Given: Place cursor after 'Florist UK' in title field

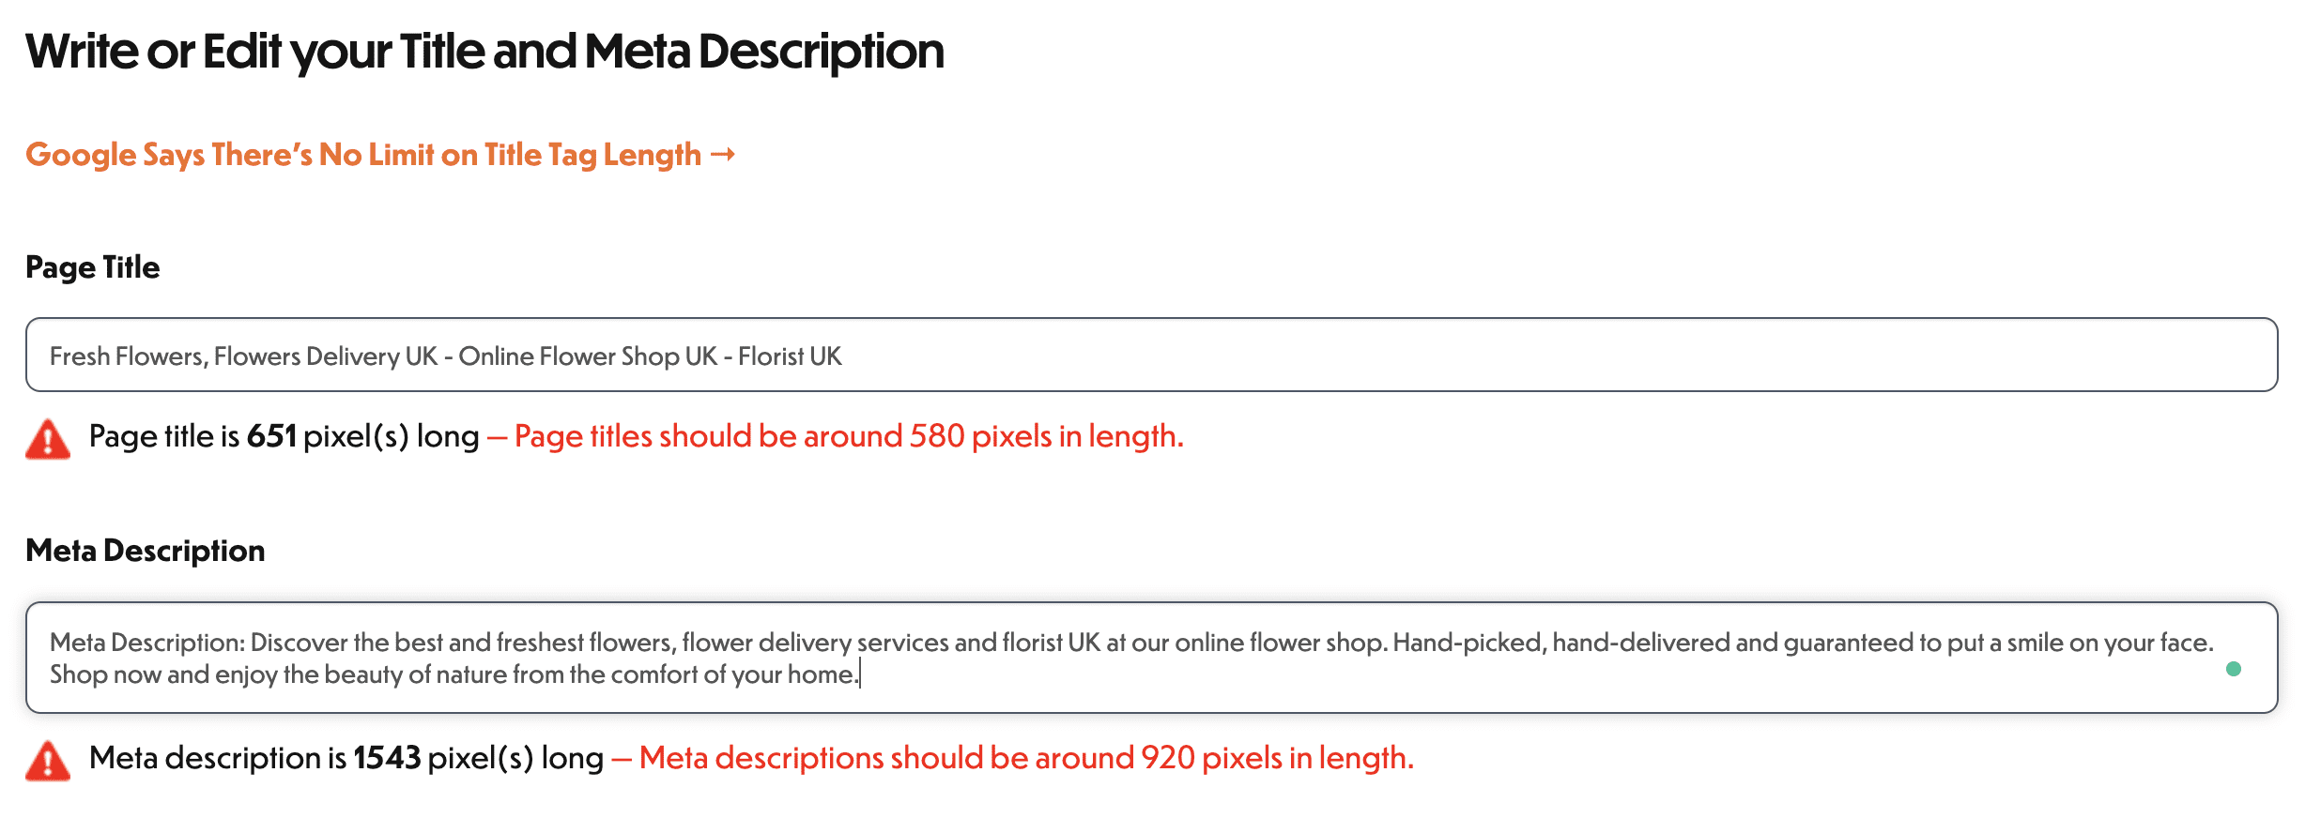Looking at the screenshot, I should pyautogui.click(x=843, y=356).
